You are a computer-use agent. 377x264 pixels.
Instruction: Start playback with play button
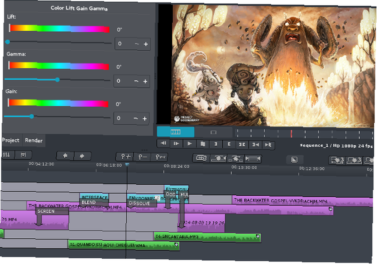(x=190, y=144)
